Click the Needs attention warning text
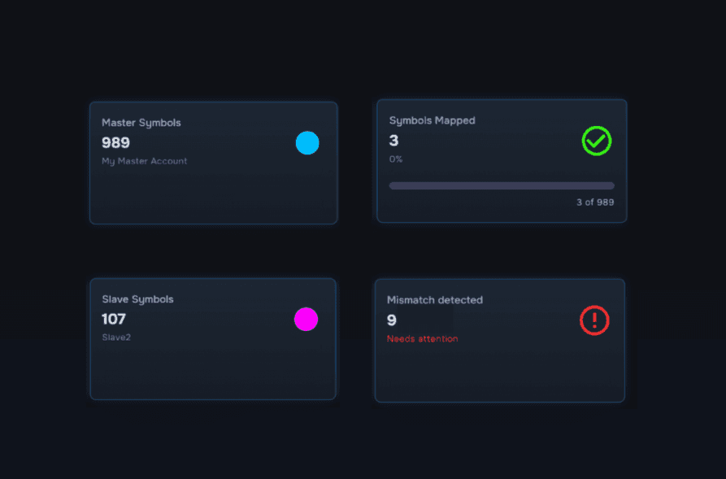Viewport: 726px width, 479px height. click(x=422, y=338)
